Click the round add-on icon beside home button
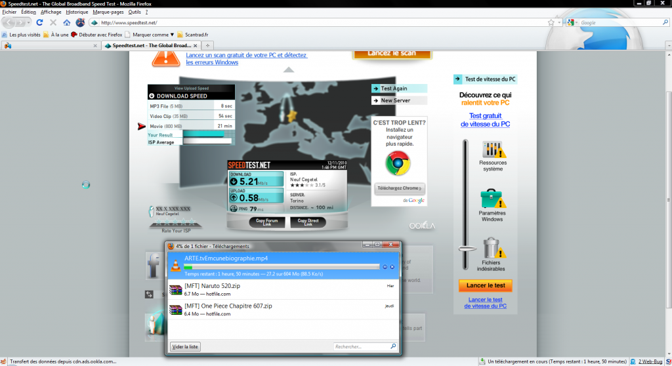Viewport: 672px width, 366px height. pyautogui.click(x=80, y=22)
